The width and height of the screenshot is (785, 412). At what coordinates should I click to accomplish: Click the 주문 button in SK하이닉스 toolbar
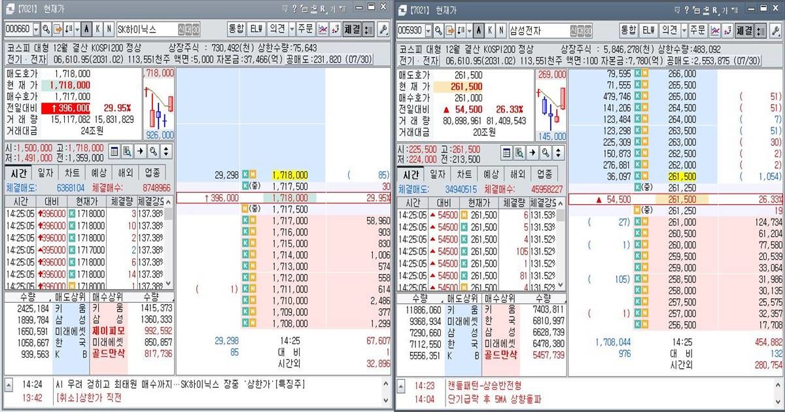305,29
